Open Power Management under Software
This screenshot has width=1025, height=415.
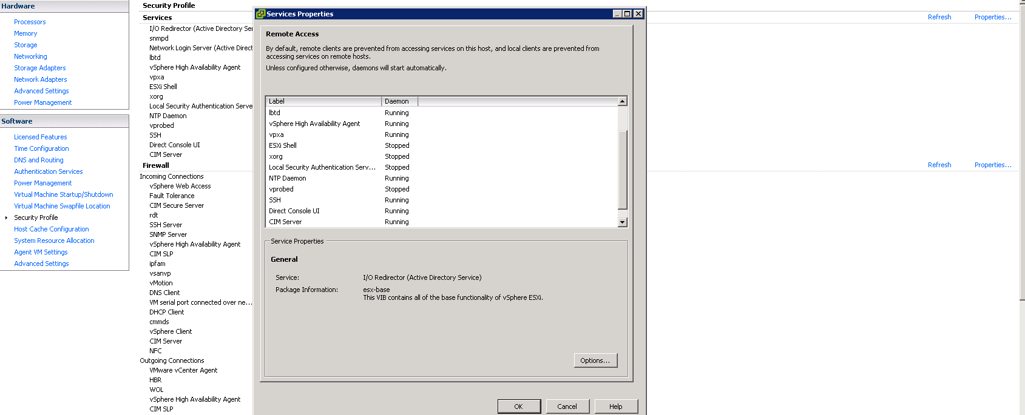click(x=43, y=183)
